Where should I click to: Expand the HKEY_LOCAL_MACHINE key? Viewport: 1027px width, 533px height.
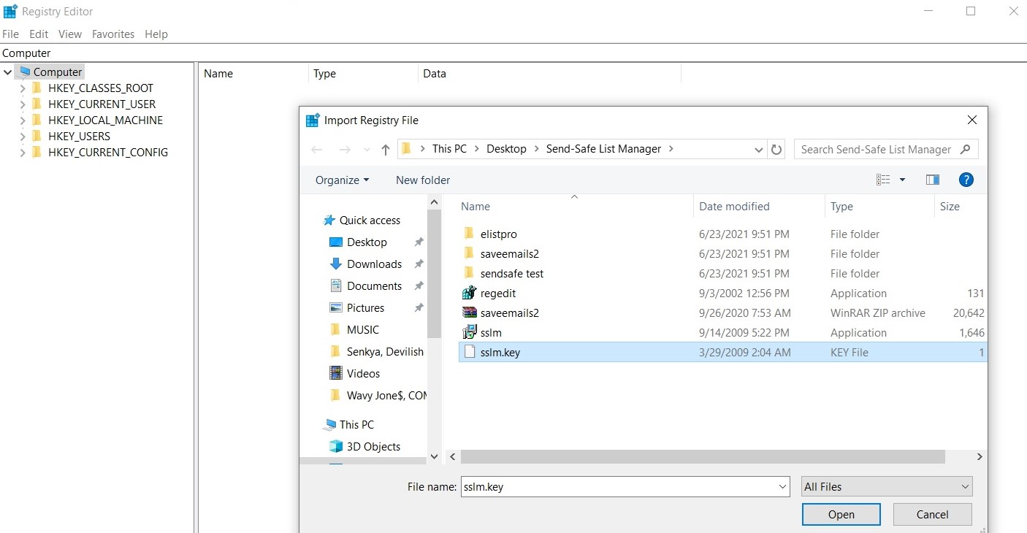[x=23, y=120]
